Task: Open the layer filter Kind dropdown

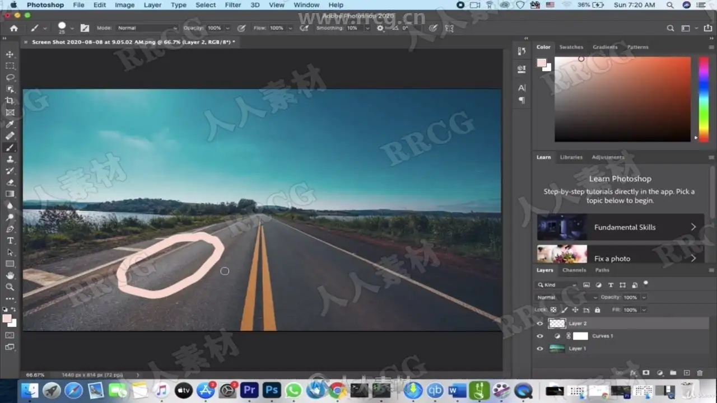Action: (557, 285)
